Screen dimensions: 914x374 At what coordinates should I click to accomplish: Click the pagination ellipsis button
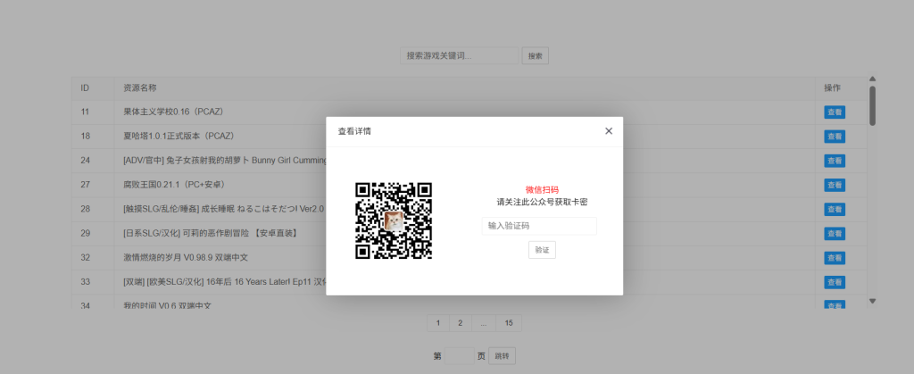pyautogui.click(x=483, y=323)
